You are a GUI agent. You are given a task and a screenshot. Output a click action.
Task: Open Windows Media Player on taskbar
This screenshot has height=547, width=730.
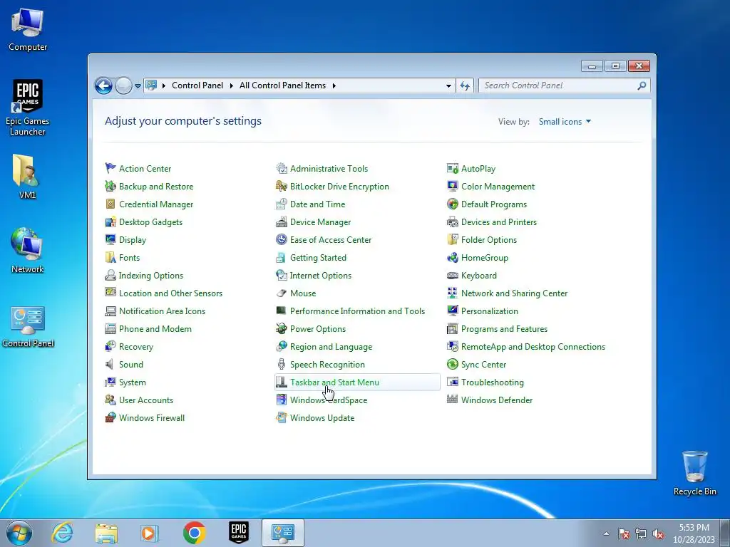pos(150,533)
